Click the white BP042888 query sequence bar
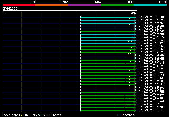 (x=70, y=11)
